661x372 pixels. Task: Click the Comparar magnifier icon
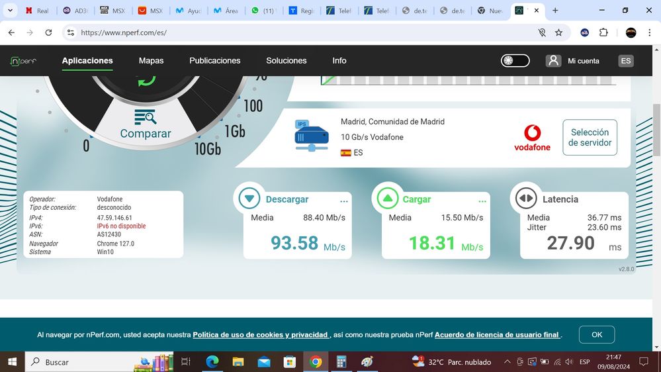point(145,117)
